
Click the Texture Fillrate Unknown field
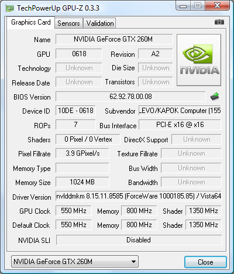click(x=191, y=153)
